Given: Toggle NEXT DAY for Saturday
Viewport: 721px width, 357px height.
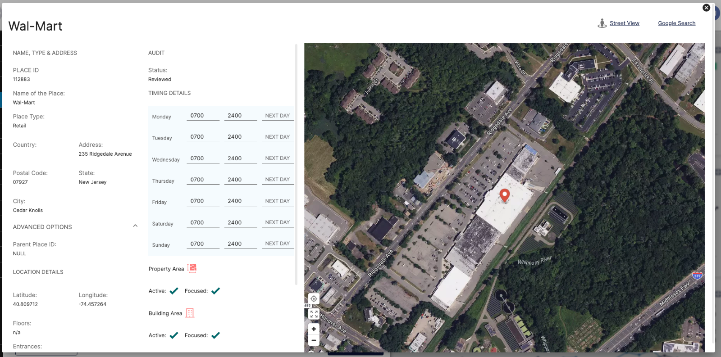Looking at the screenshot, I should 278,222.
